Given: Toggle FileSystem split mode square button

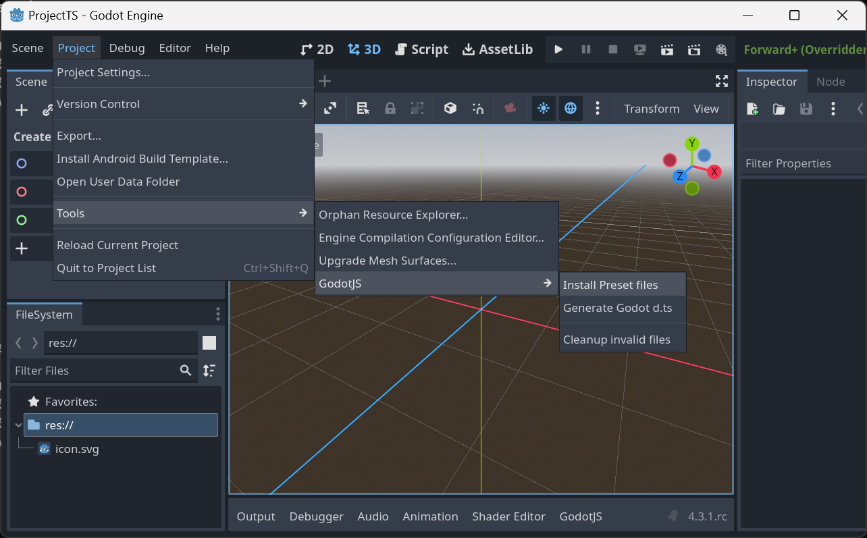Looking at the screenshot, I should point(209,343).
